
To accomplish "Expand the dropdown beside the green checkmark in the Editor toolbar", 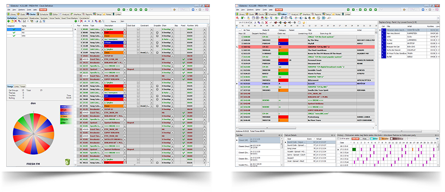I will [245, 18].
